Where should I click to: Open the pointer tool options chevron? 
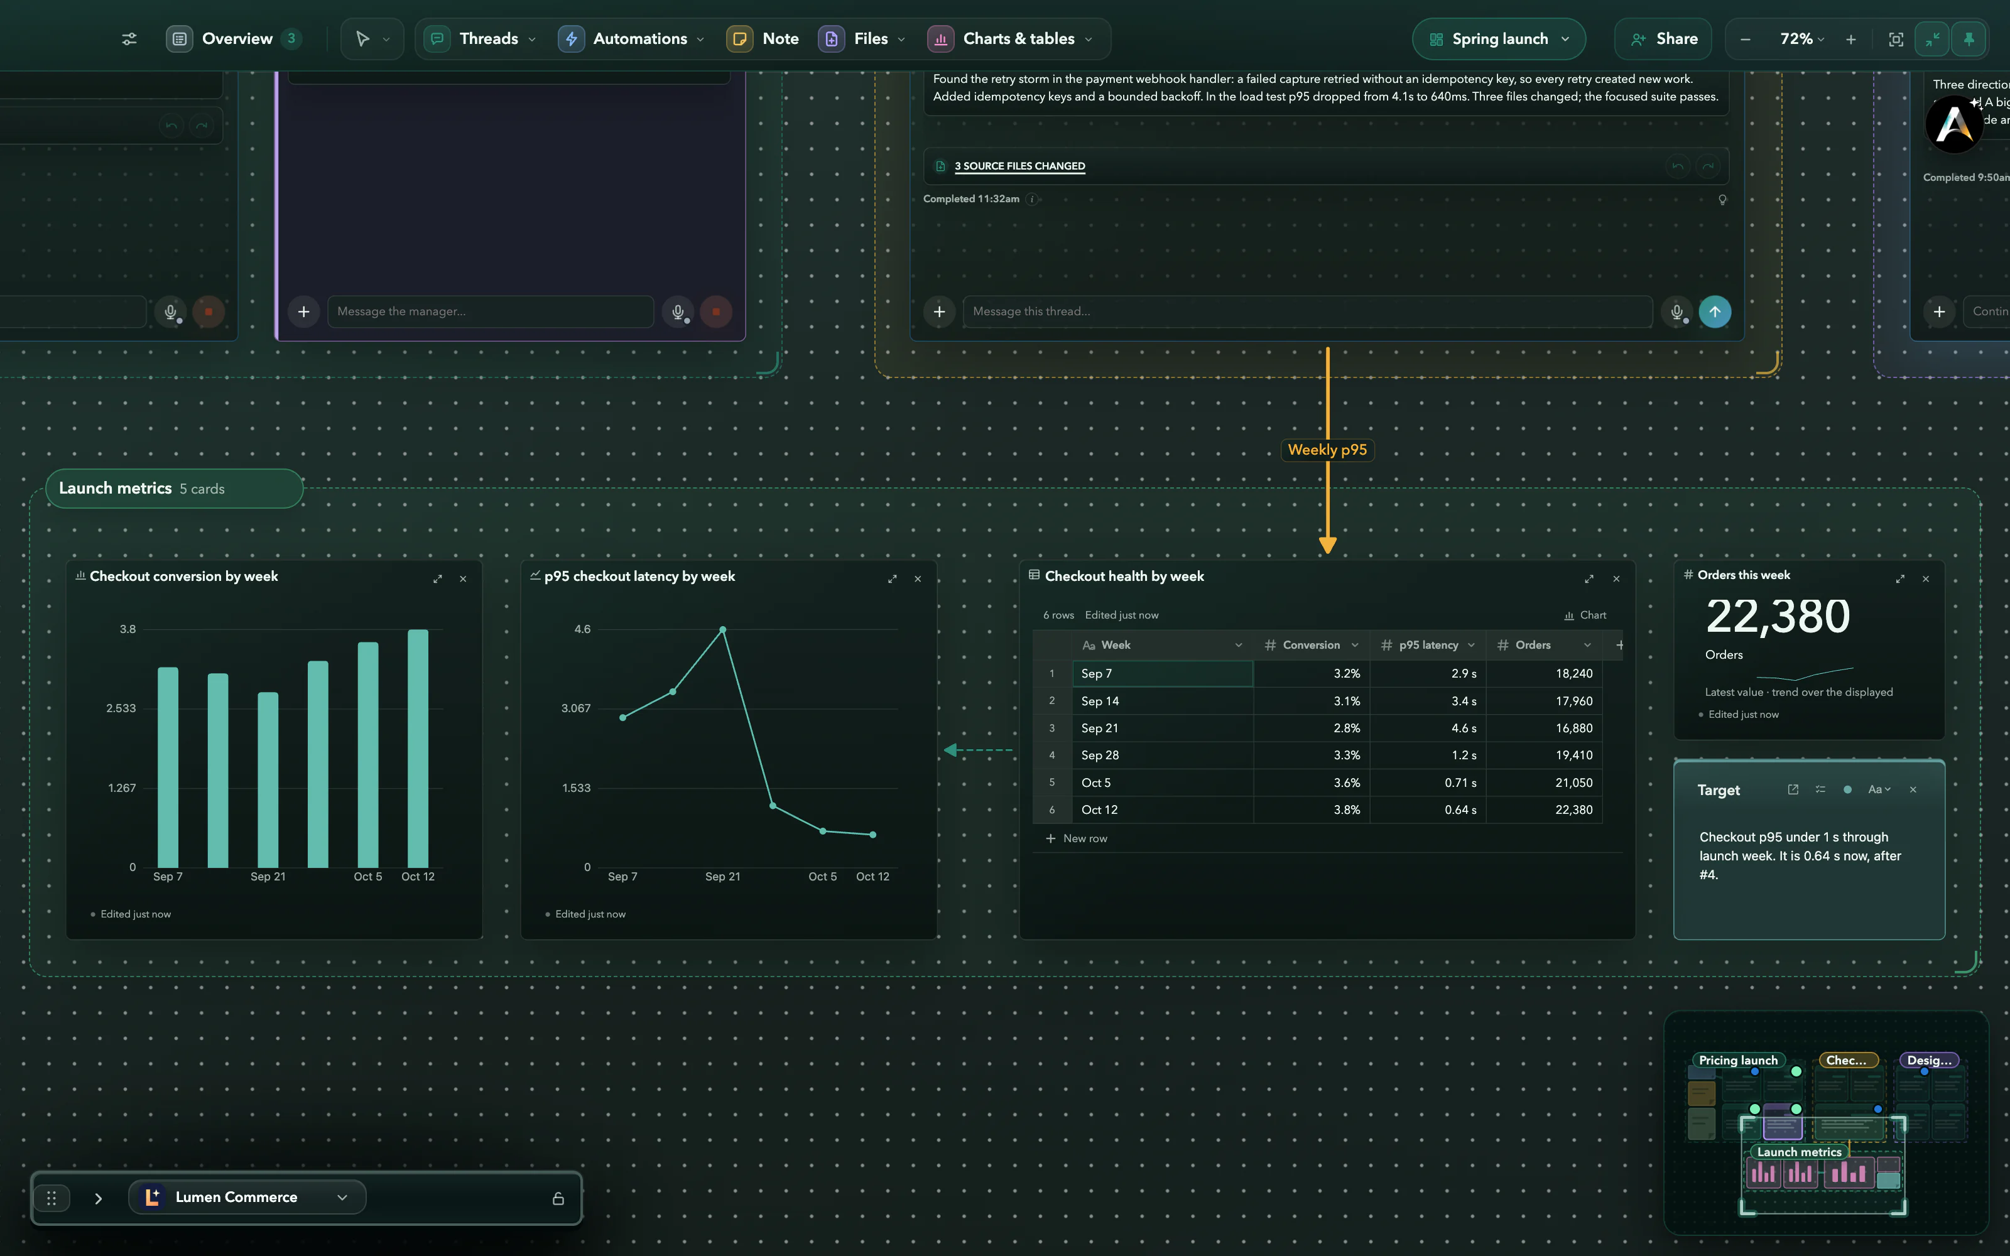point(386,39)
